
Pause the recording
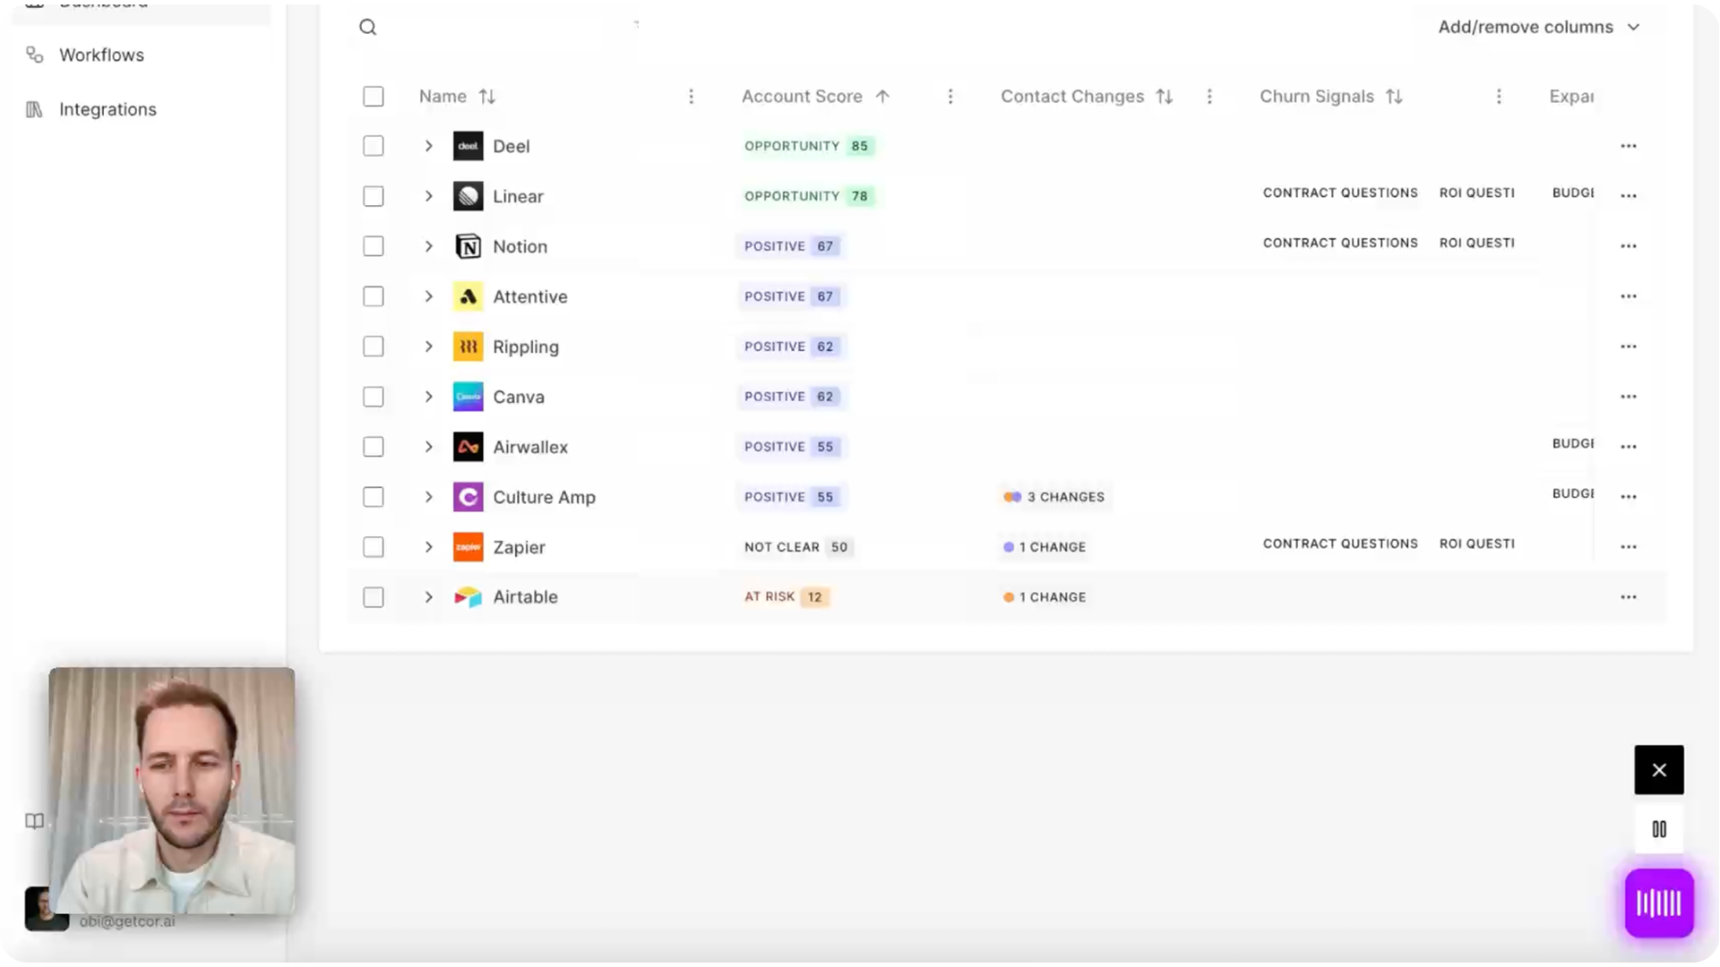[1659, 830]
